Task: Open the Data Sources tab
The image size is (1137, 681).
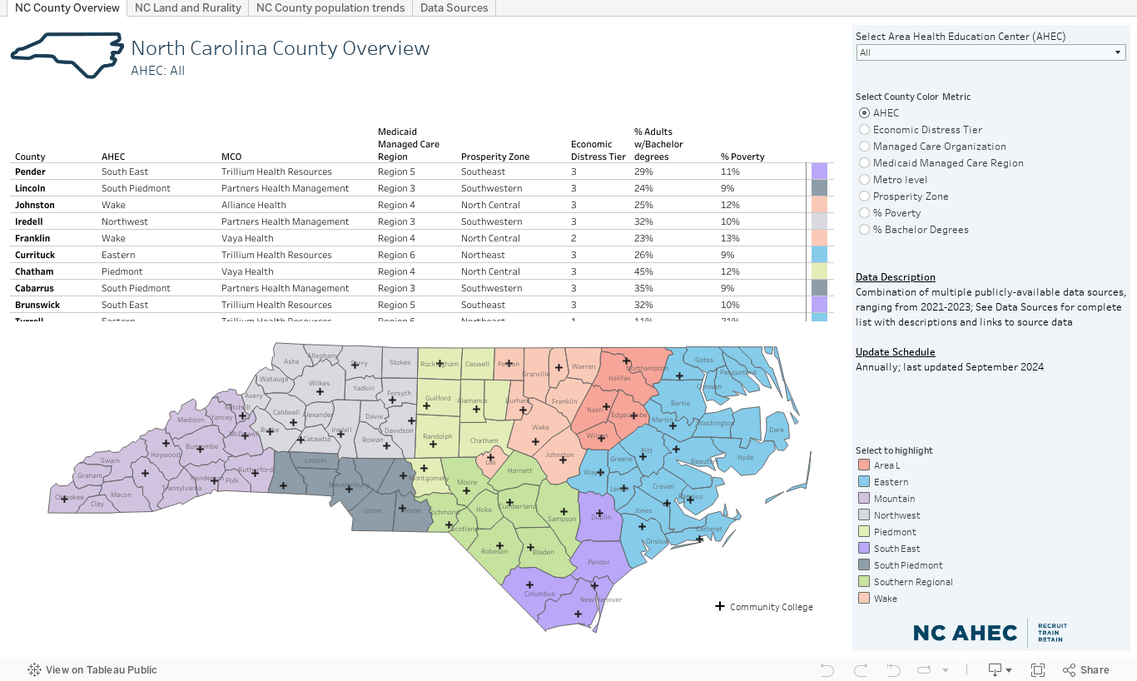Action: (x=454, y=8)
